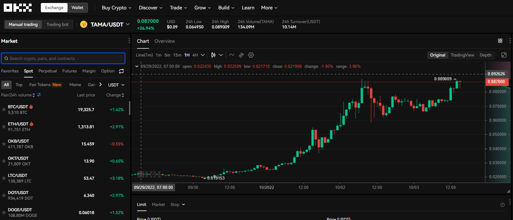Select Manual trading mode
513x220 pixels.
(23, 24)
